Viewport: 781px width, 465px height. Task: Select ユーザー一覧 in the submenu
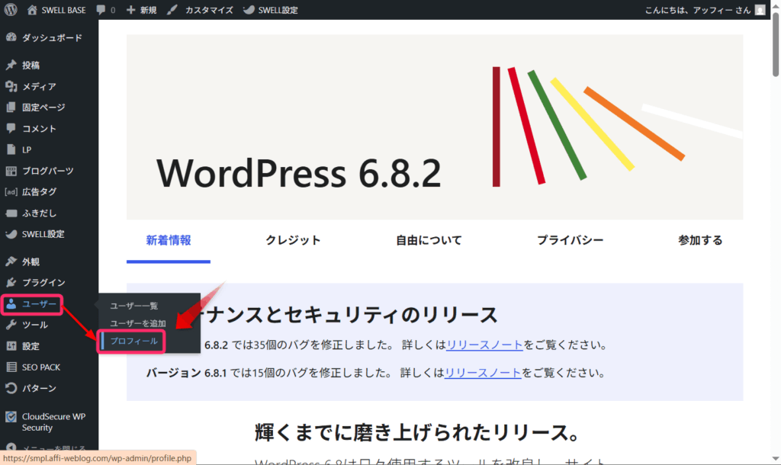coord(134,306)
